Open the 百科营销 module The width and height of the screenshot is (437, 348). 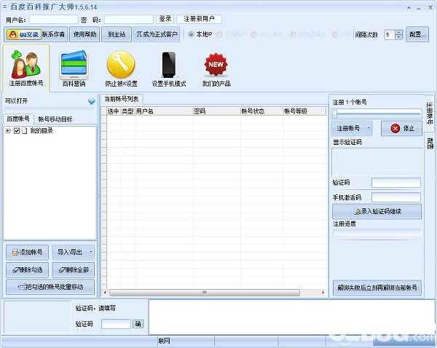74,68
